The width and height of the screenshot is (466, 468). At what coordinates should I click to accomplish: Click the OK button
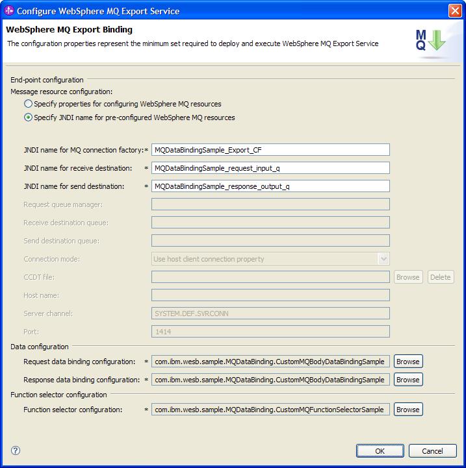coord(380,450)
